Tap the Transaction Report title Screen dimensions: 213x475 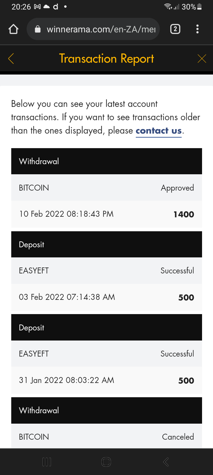106,58
